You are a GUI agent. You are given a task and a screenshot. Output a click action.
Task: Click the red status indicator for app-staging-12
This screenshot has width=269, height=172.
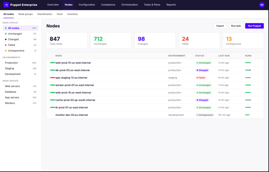click(x=53, y=77)
